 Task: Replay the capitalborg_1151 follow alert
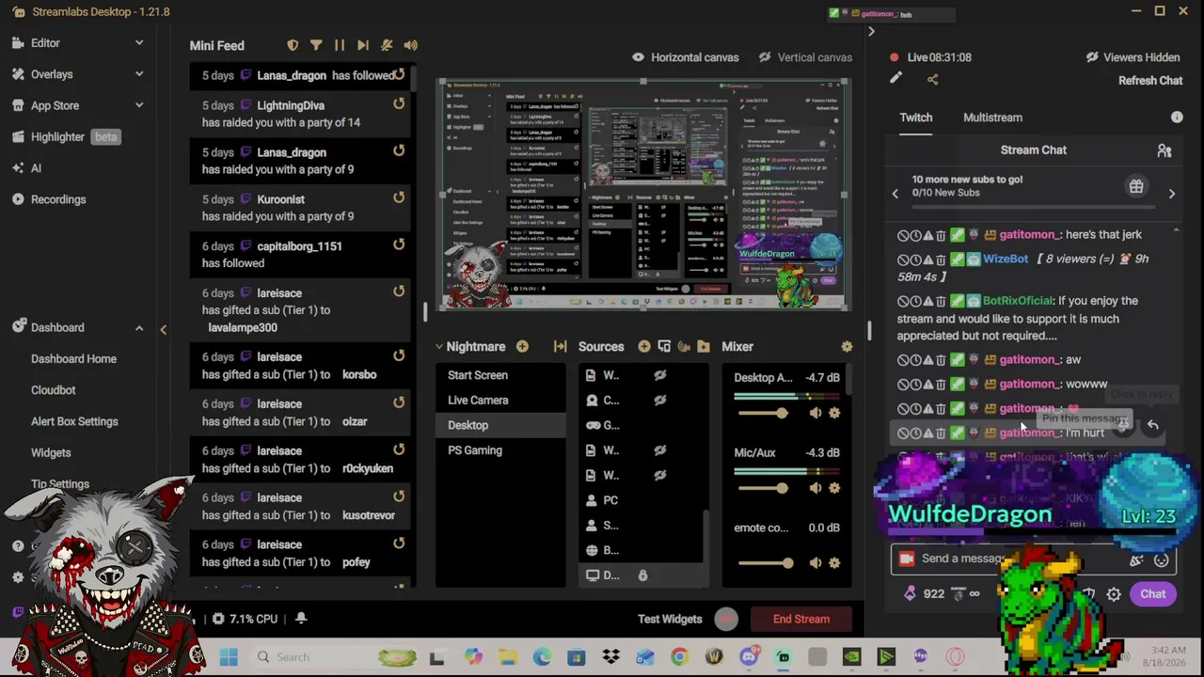399,246
